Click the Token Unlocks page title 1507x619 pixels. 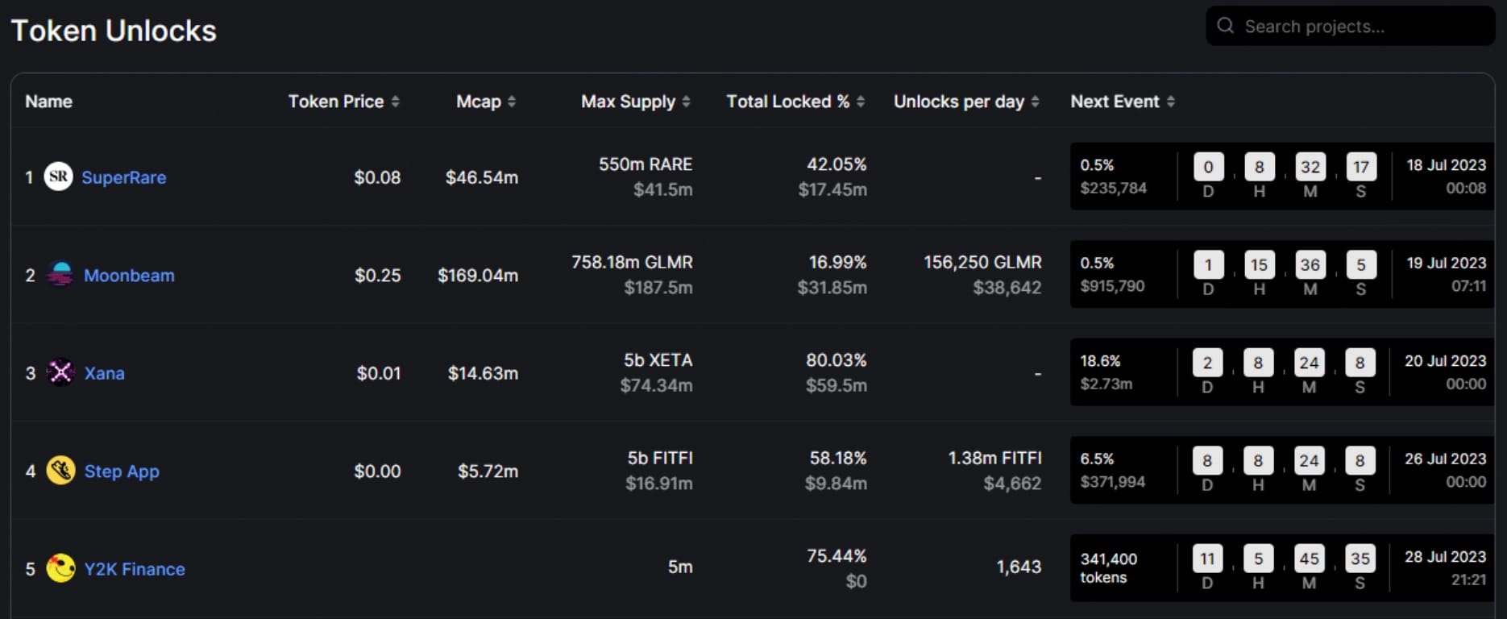114,31
